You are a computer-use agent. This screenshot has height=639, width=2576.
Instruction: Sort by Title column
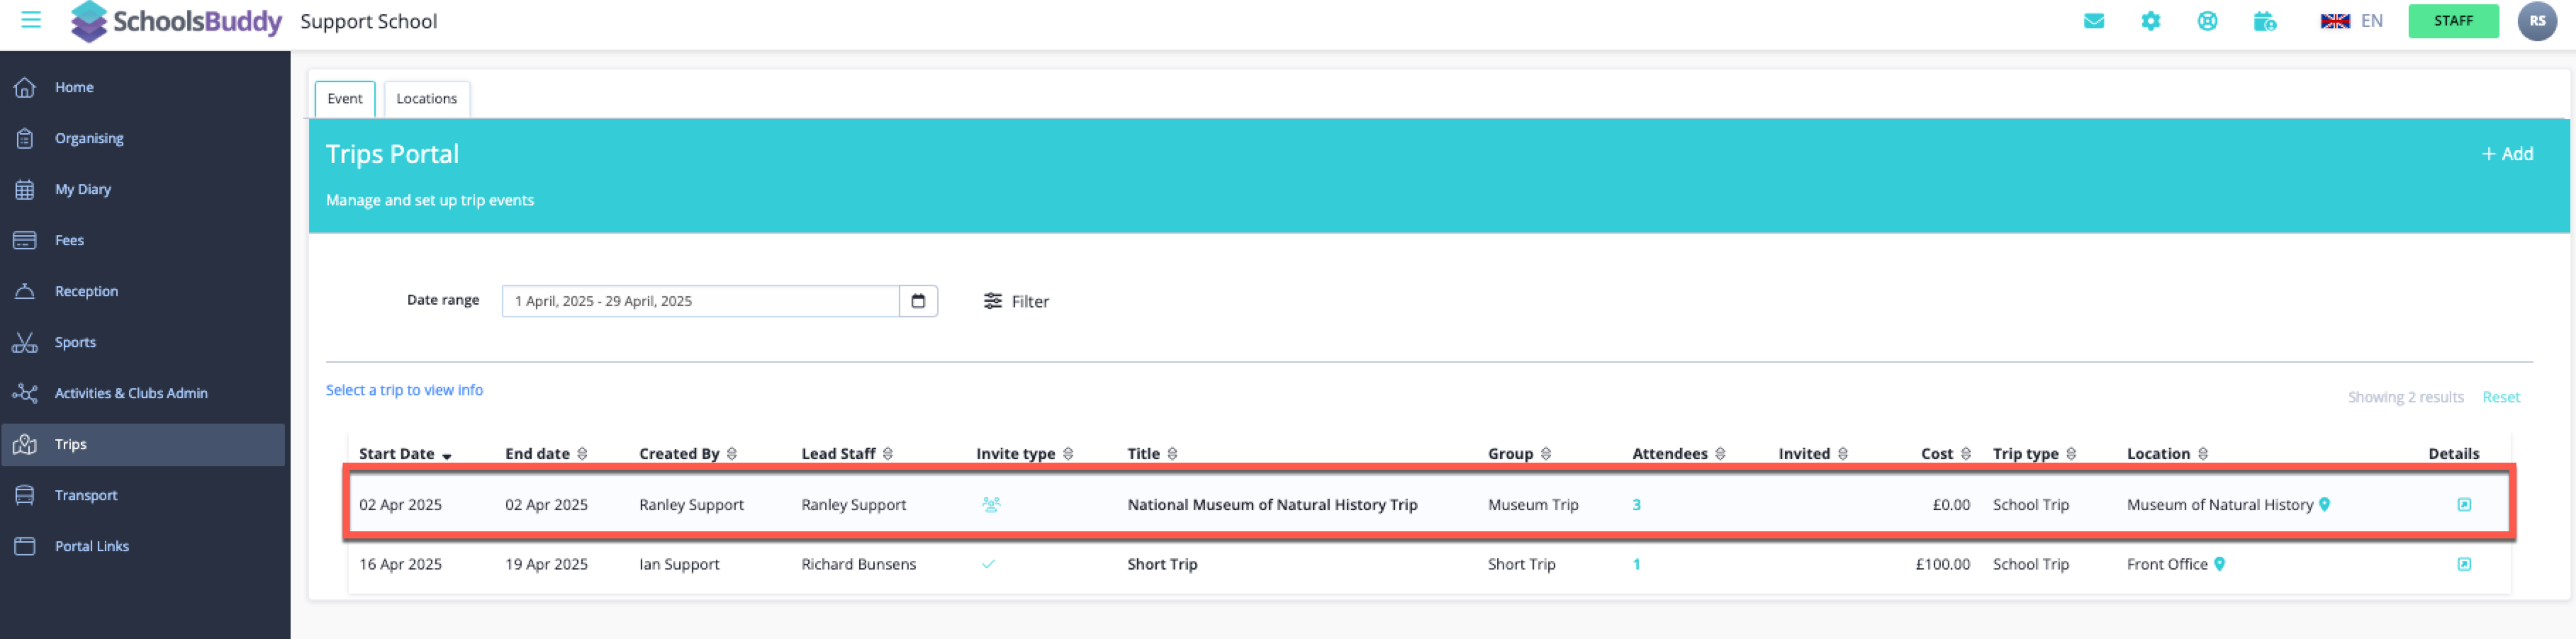(x=1152, y=454)
